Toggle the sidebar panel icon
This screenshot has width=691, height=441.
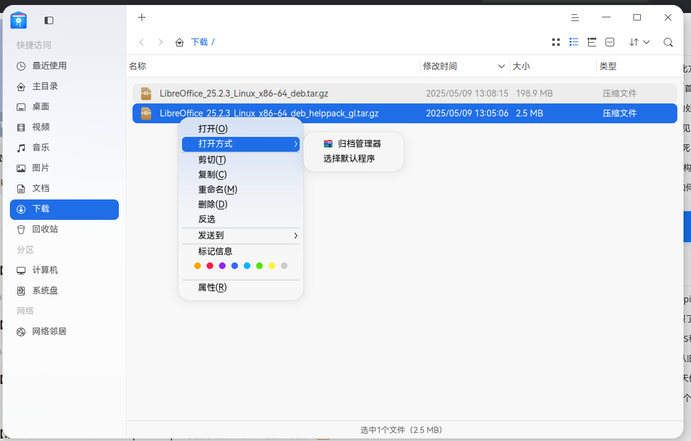[49, 20]
